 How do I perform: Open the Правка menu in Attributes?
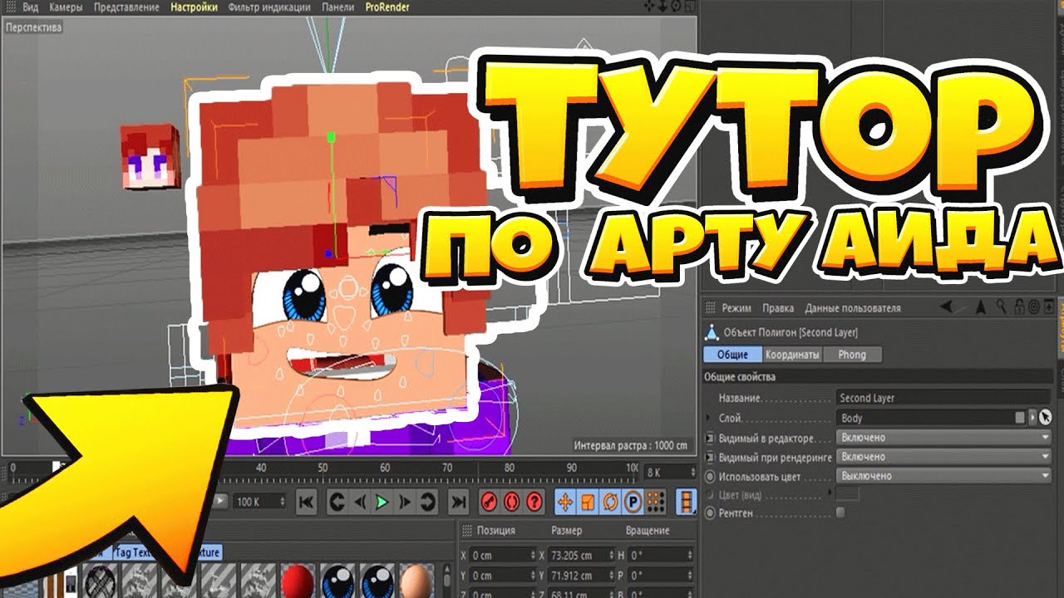tap(778, 308)
